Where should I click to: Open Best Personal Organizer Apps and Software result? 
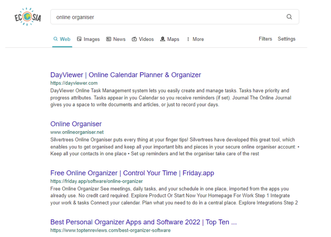click(x=143, y=222)
